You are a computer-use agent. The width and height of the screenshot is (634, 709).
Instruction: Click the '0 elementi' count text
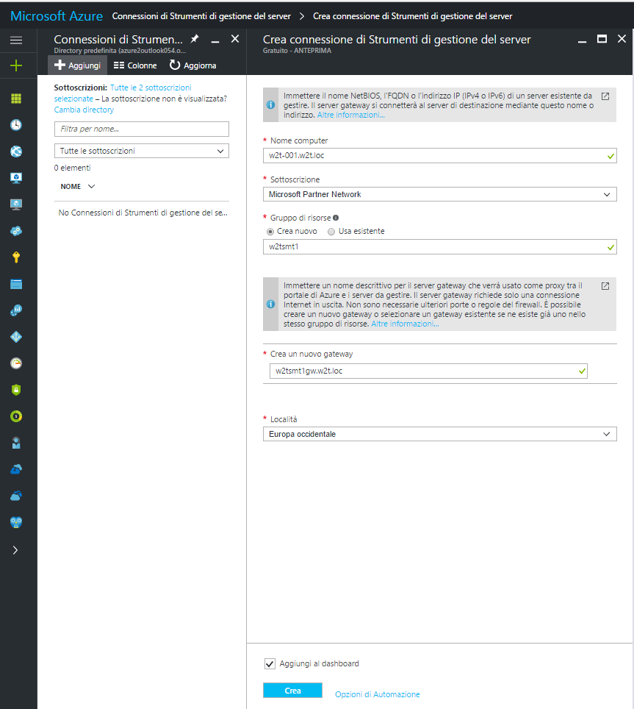pos(72,168)
